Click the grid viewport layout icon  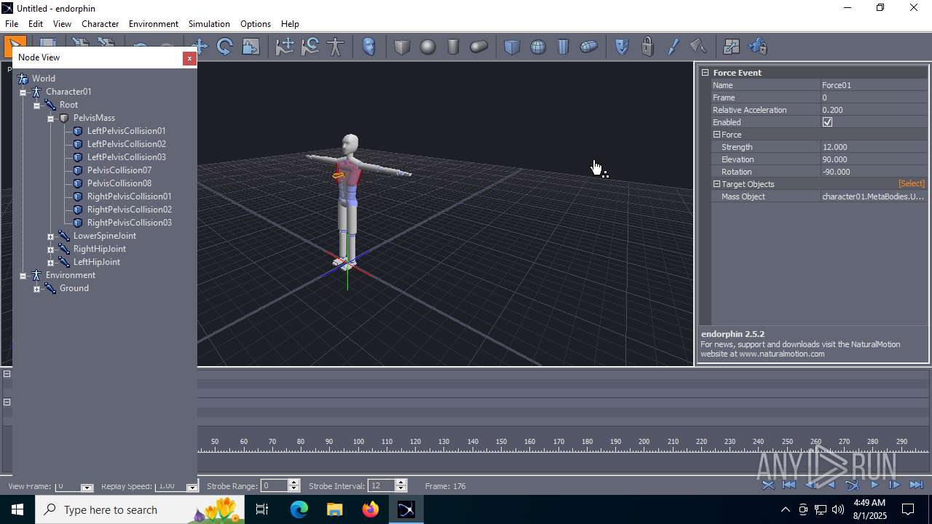732,47
